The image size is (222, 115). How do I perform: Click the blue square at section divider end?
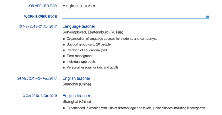point(208,17)
